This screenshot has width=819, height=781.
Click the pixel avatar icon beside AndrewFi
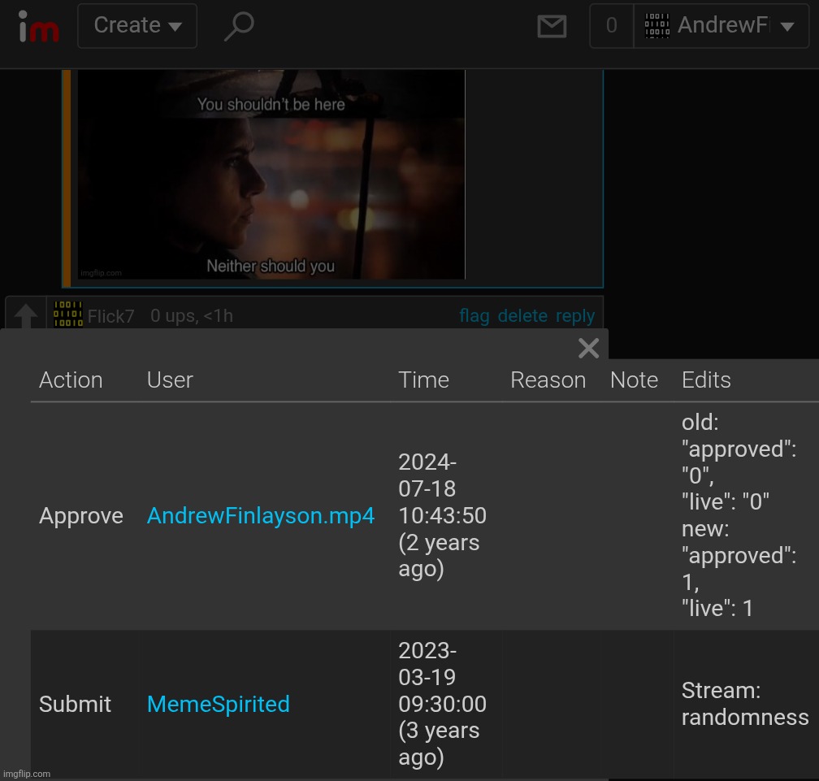pyautogui.click(x=656, y=26)
